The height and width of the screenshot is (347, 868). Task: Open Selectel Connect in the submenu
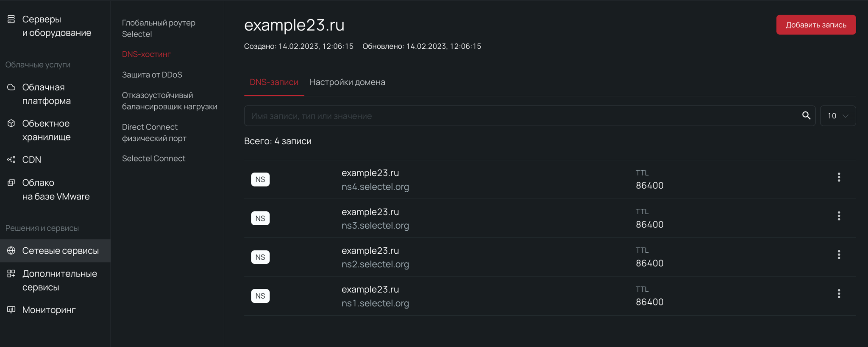coord(153,159)
